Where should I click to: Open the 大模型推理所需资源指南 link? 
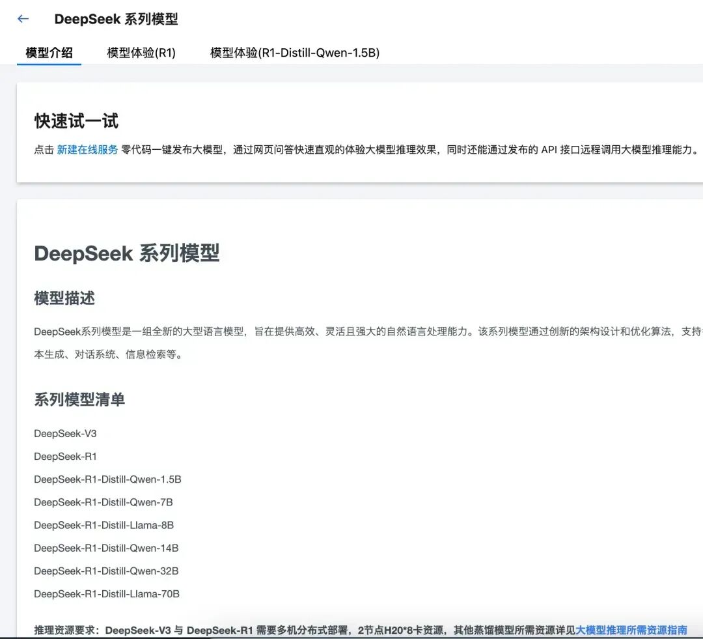coord(631,630)
